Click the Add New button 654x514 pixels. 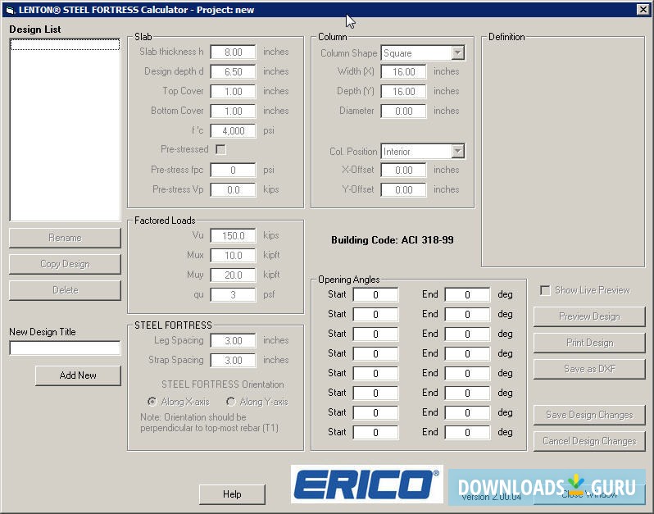point(78,375)
